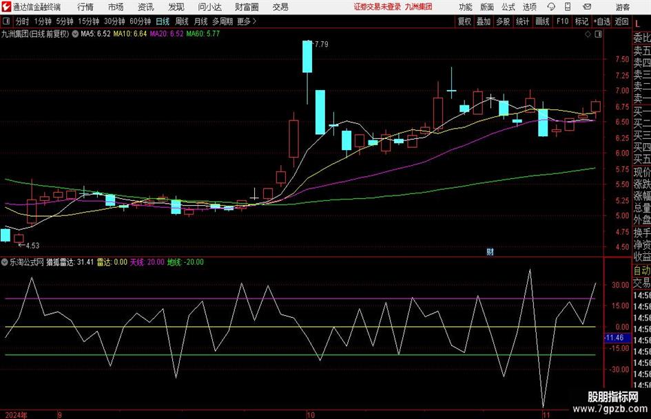The image size is (651, 419).
Task: Toggle the right panel icon at chart top-right
Action: point(598,34)
